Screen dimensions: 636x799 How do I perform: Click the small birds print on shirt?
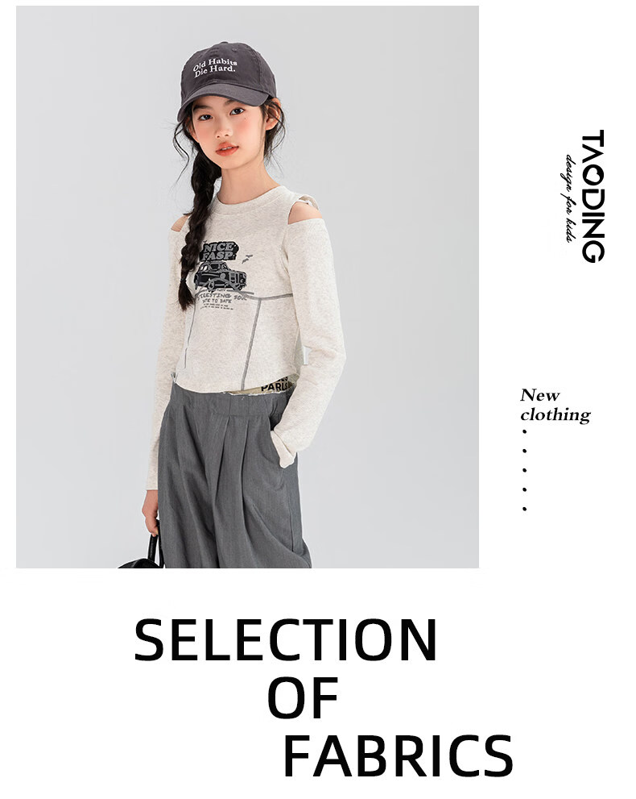click(247, 259)
